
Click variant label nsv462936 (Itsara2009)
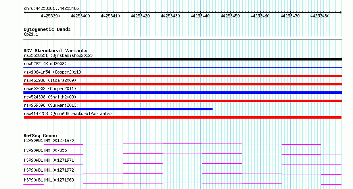point(50,80)
